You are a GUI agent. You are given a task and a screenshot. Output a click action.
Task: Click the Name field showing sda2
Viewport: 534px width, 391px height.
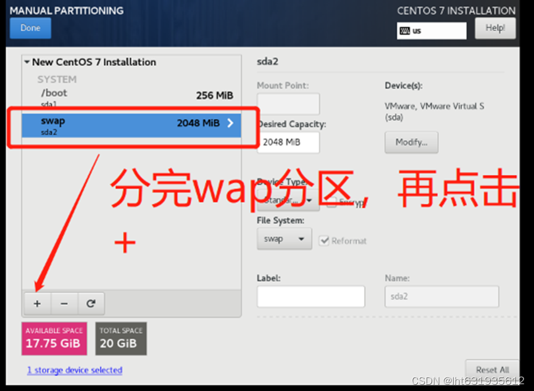coord(442,297)
